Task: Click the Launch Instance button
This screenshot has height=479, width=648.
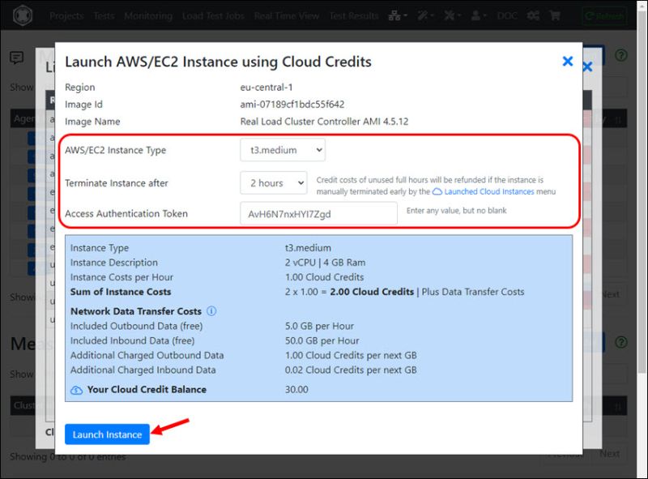Action: (107, 434)
